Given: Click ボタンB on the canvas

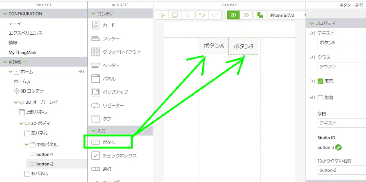Looking at the screenshot, I should 243,46.
